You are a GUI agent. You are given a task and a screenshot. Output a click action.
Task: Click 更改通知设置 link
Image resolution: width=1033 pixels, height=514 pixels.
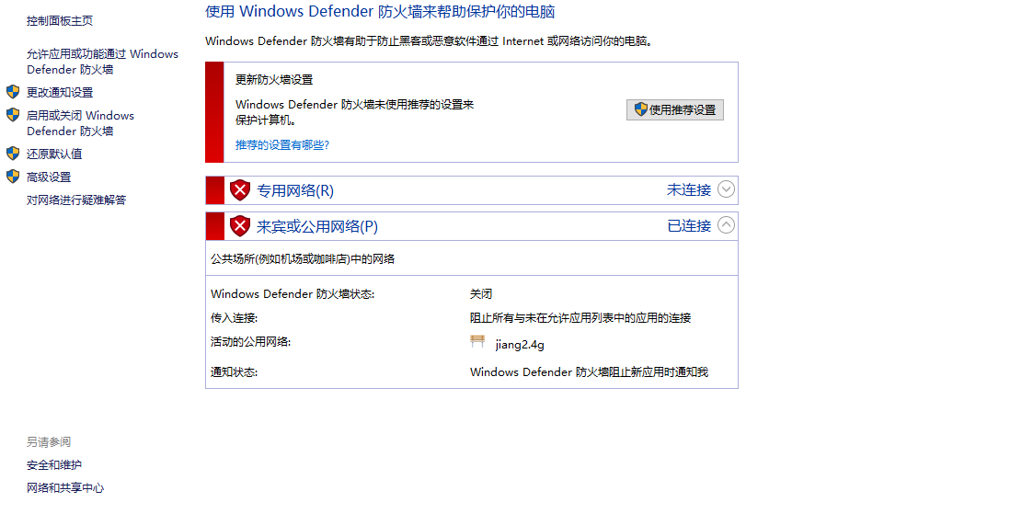pos(59,92)
